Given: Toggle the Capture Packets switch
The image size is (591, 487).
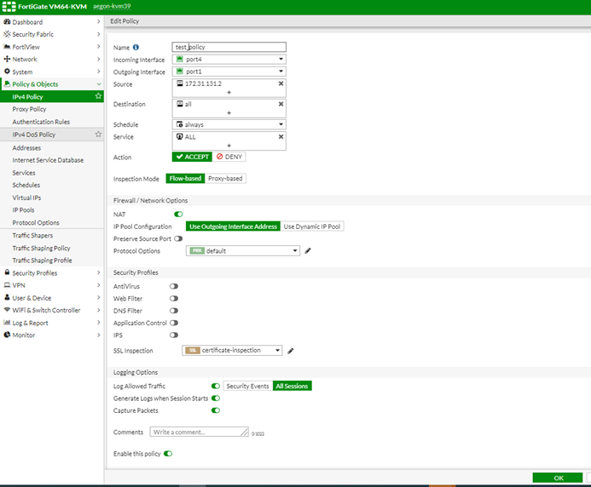Looking at the screenshot, I should tap(216, 410).
